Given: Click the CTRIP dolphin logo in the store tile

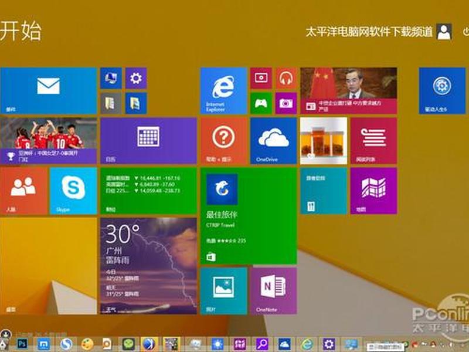Looking at the screenshot, I should pyautogui.click(x=222, y=189).
